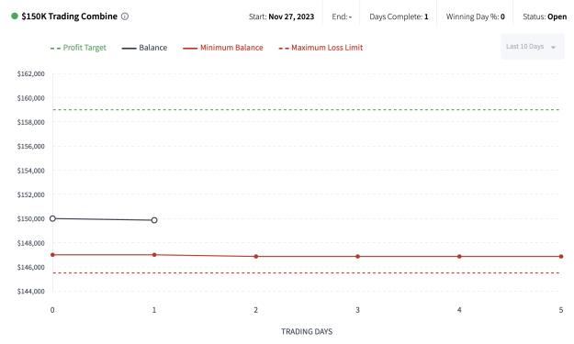The height and width of the screenshot is (344, 574).
Task: Toggle the Balance legend series
Action: (x=144, y=48)
